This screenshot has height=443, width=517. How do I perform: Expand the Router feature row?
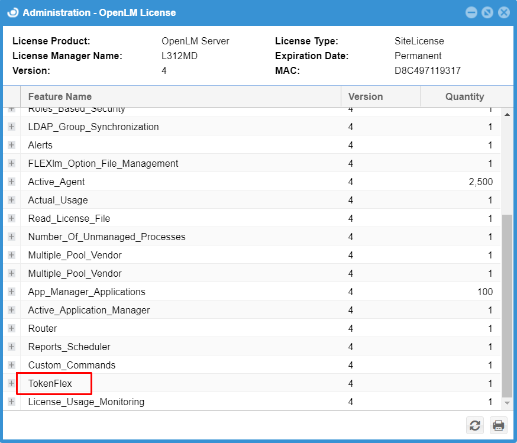[x=12, y=328]
